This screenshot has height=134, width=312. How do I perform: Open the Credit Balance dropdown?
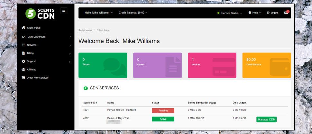coord(133,13)
